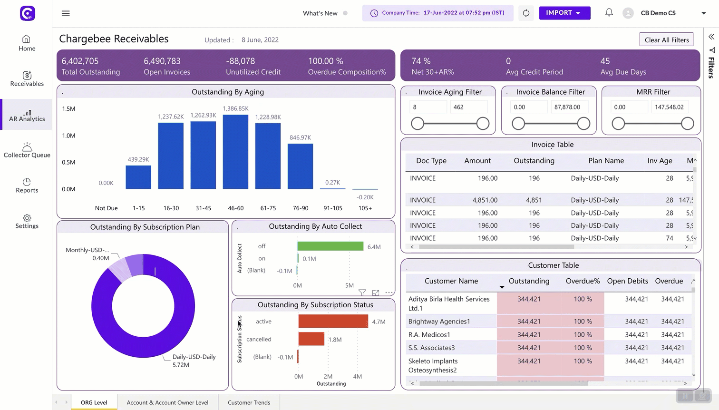
Task: Click MRR Filter right slider handle
Action: pyautogui.click(x=688, y=124)
